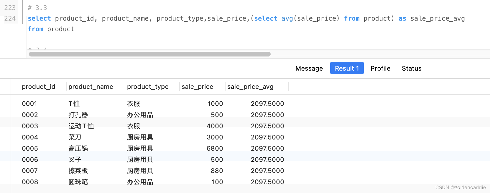Click the product_name column header
The width and height of the screenshot is (490, 193).
91,87
